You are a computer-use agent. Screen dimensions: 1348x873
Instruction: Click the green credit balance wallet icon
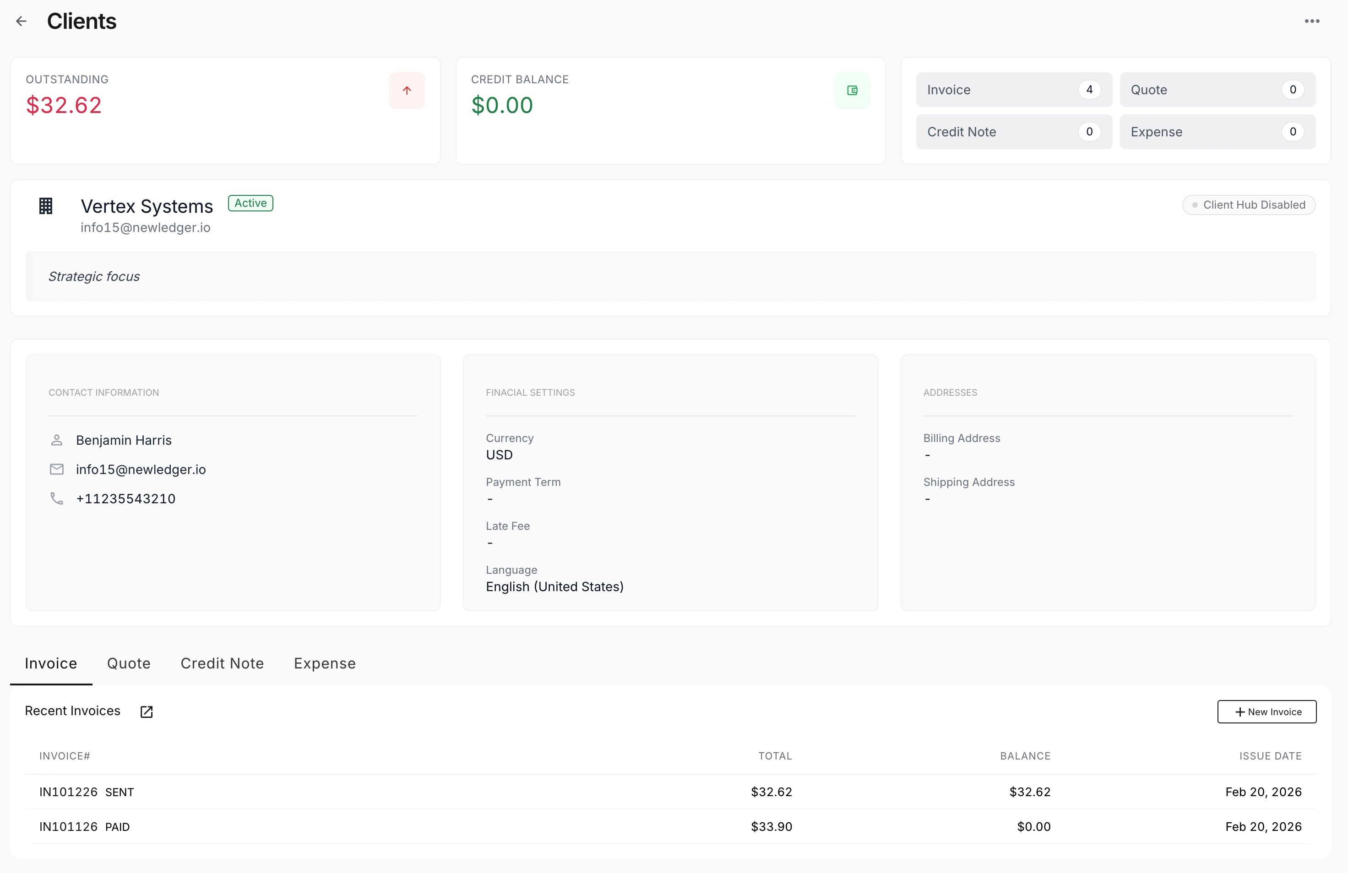(852, 91)
